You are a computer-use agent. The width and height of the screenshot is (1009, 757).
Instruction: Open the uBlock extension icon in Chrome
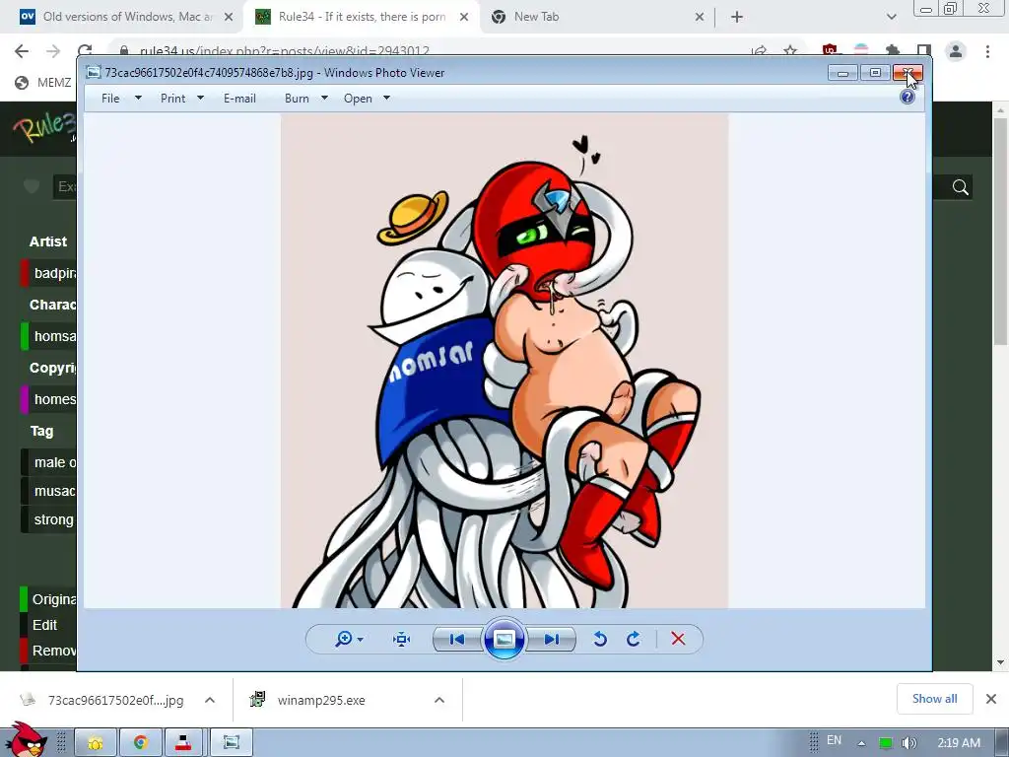(x=830, y=50)
